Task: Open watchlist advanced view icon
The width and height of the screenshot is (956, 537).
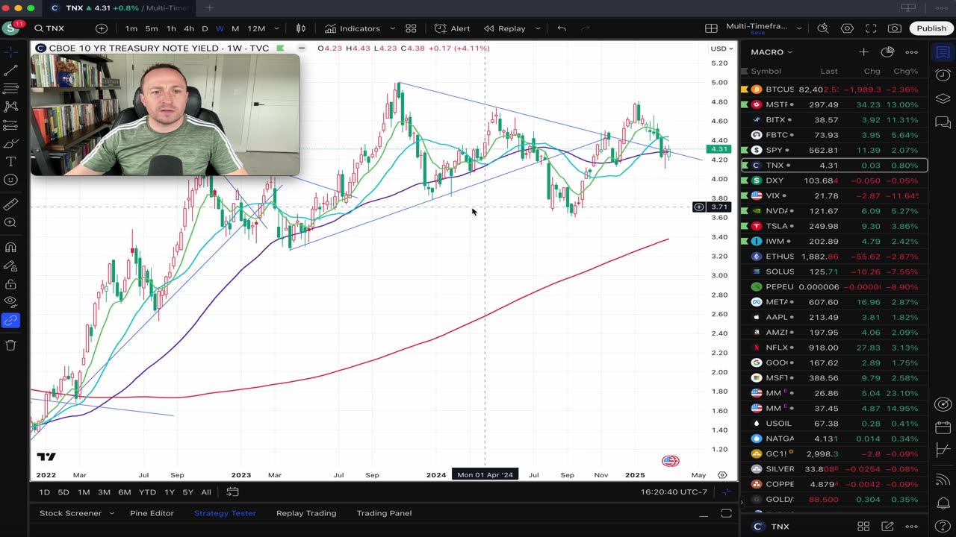Action: [887, 52]
